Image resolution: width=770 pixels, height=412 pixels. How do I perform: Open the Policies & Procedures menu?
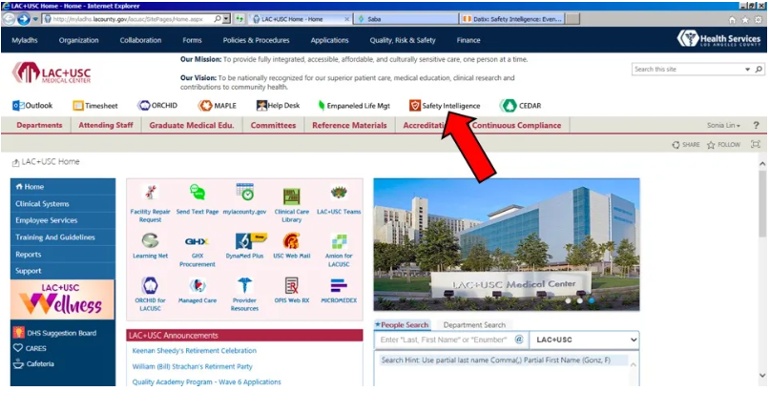tap(256, 40)
